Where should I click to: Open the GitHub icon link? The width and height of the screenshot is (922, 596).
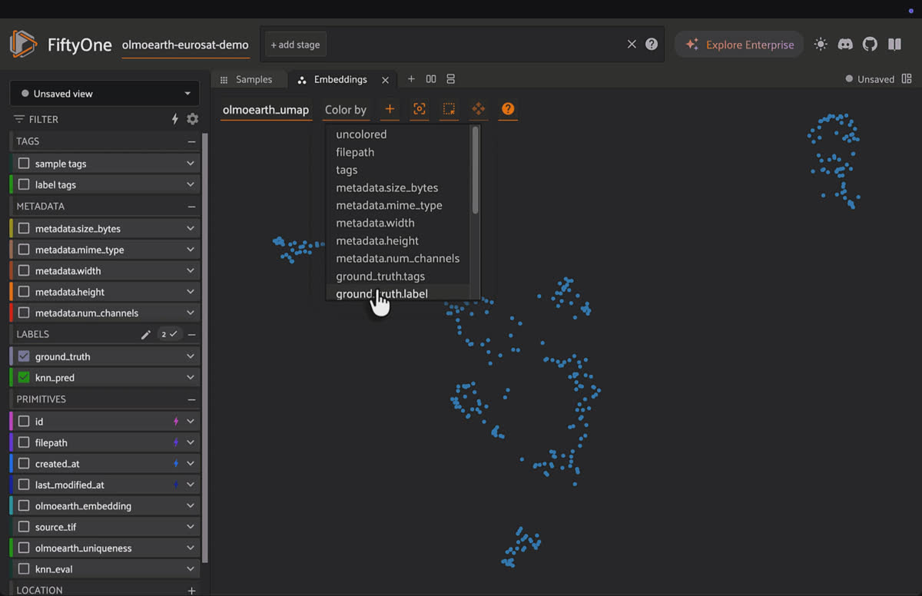coord(870,45)
